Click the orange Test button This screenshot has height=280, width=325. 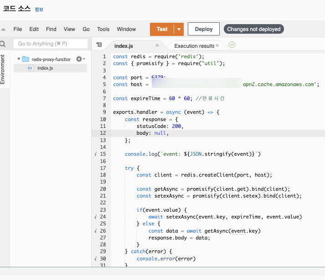pyautogui.click(x=162, y=29)
